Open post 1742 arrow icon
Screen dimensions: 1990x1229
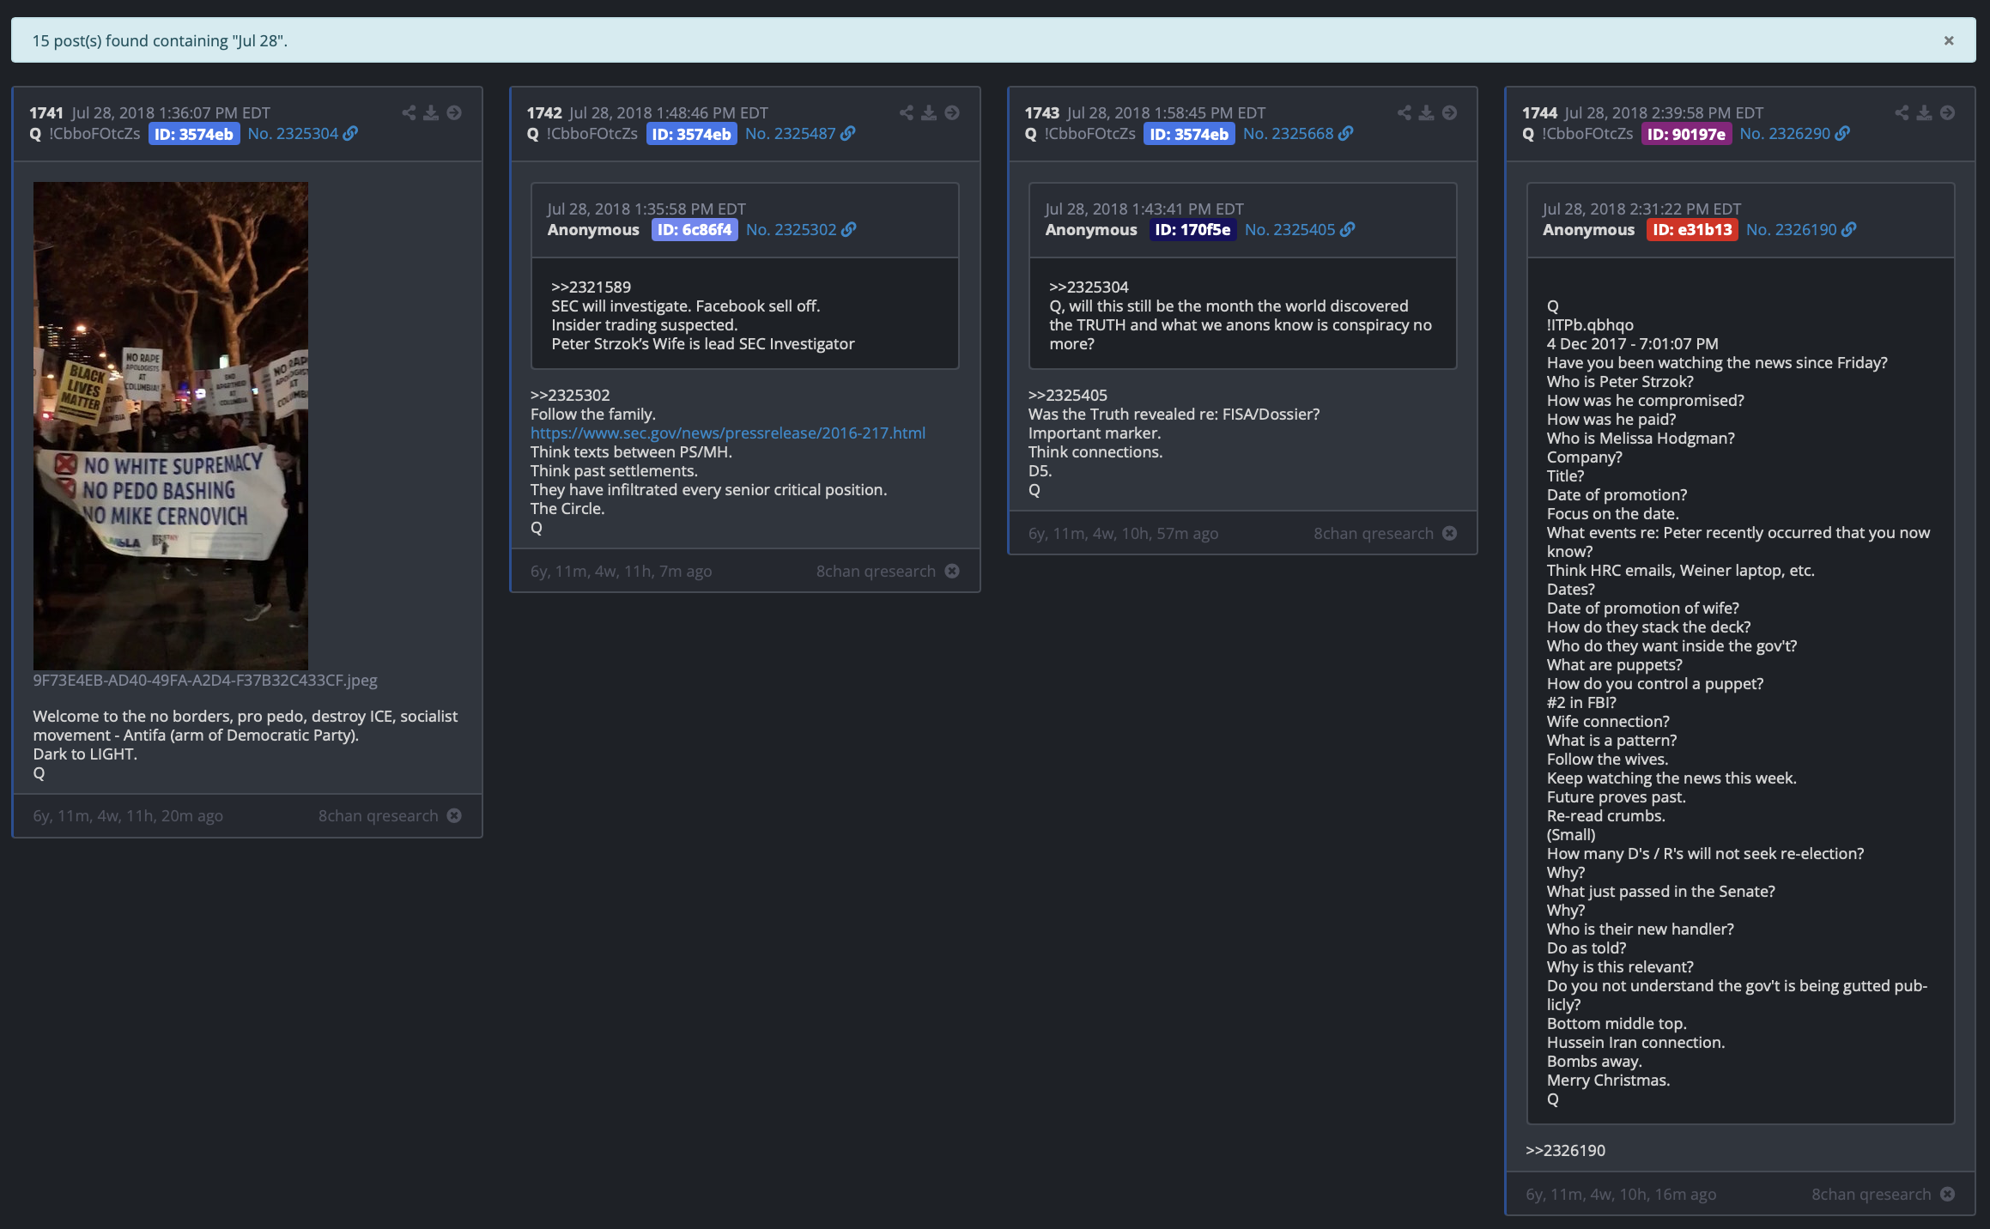pos(952,112)
